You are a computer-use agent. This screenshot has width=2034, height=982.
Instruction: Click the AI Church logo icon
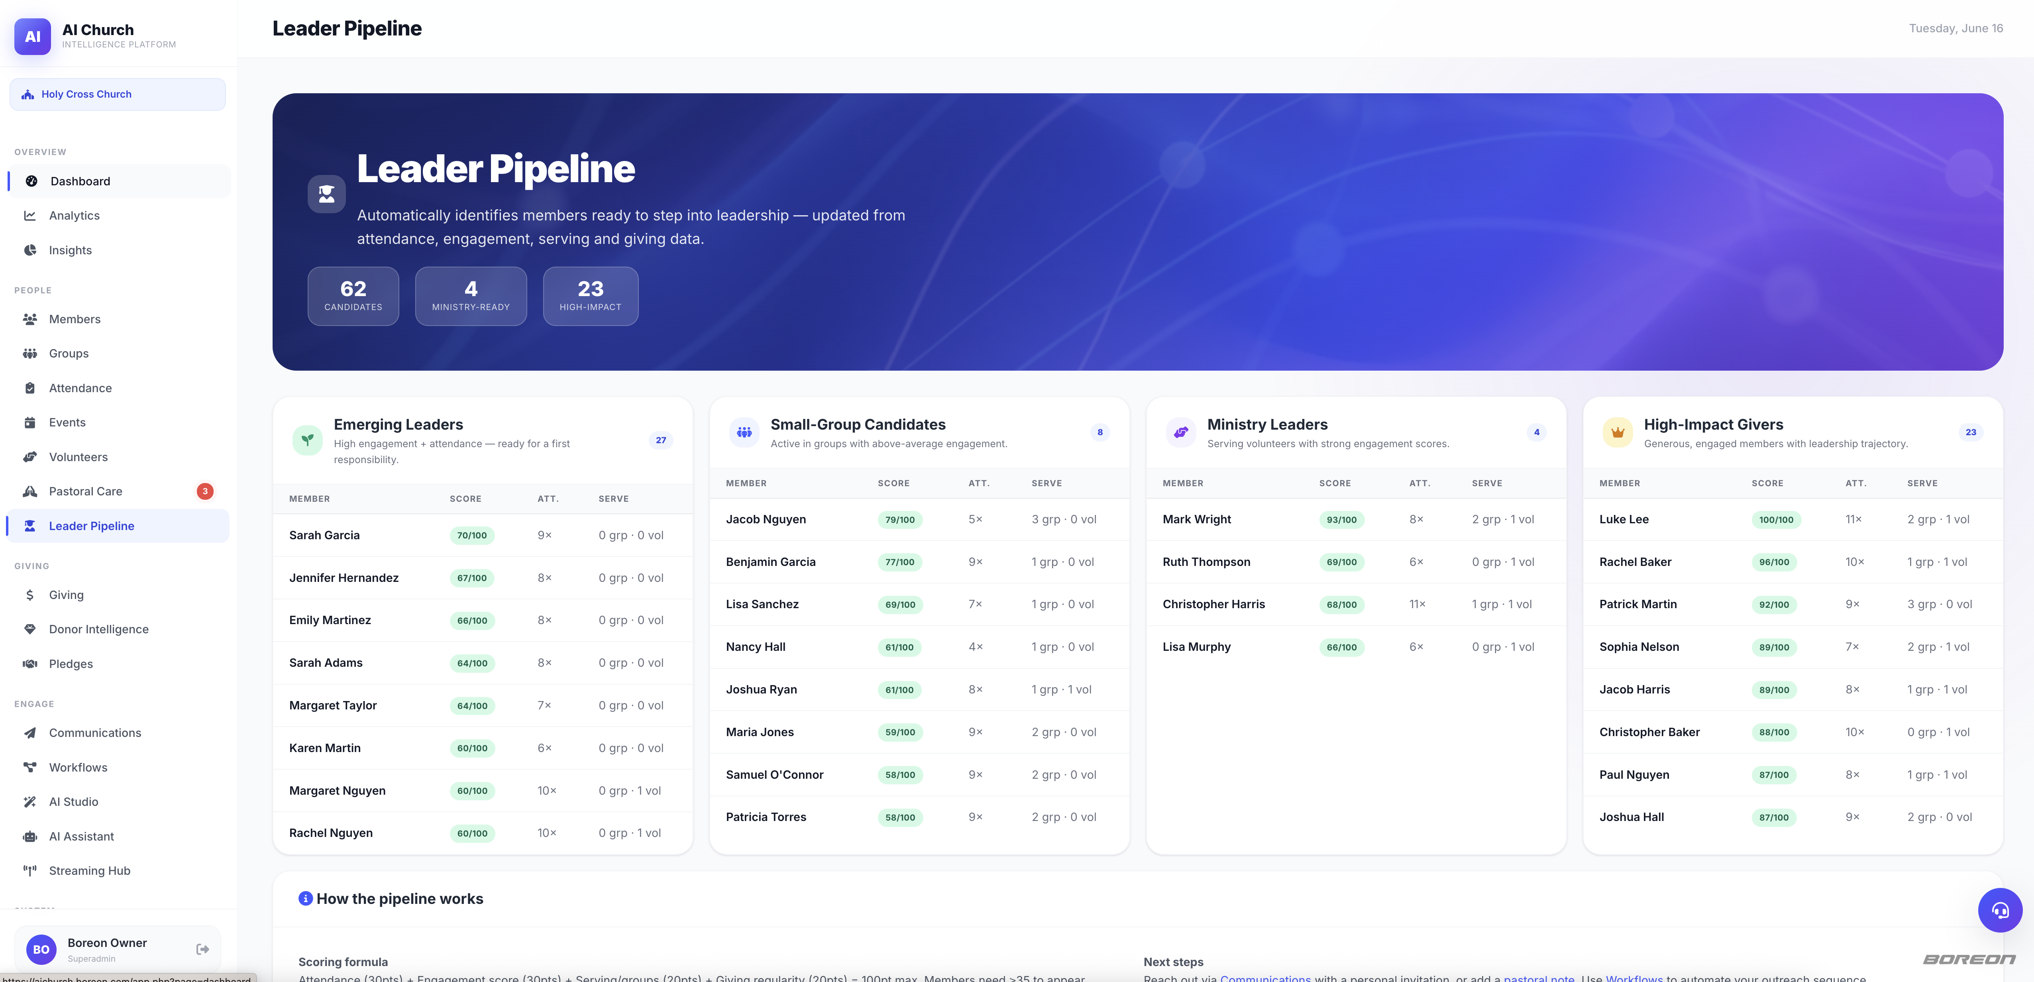pos(32,36)
